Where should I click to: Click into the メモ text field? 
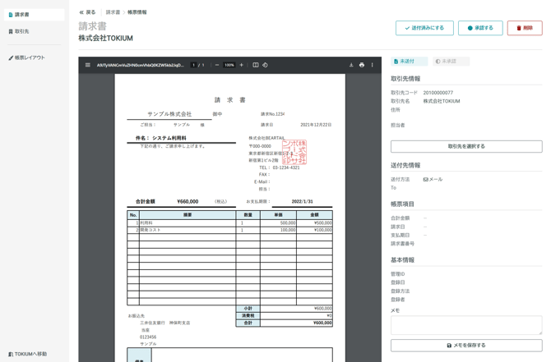466,325
